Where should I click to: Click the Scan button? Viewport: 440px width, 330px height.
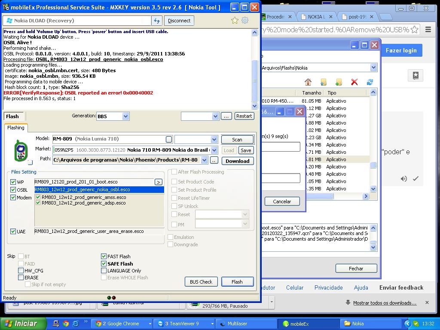pyautogui.click(x=237, y=140)
